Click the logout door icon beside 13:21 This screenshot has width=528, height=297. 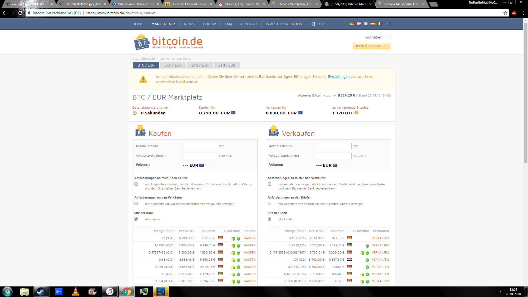point(313,24)
